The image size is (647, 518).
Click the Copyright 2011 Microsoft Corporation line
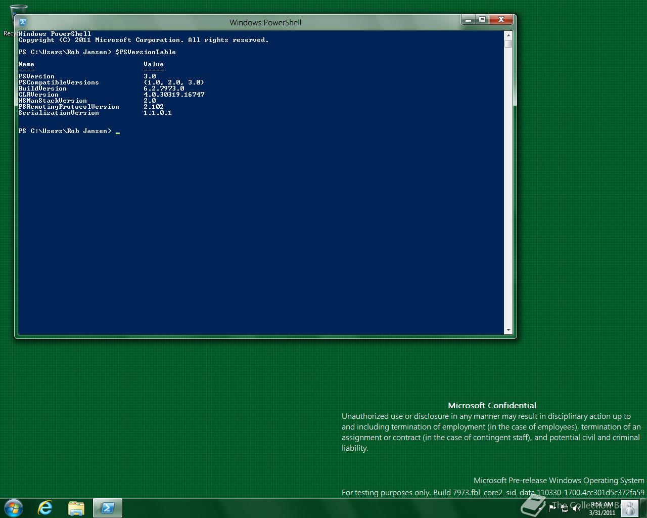(144, 40)
